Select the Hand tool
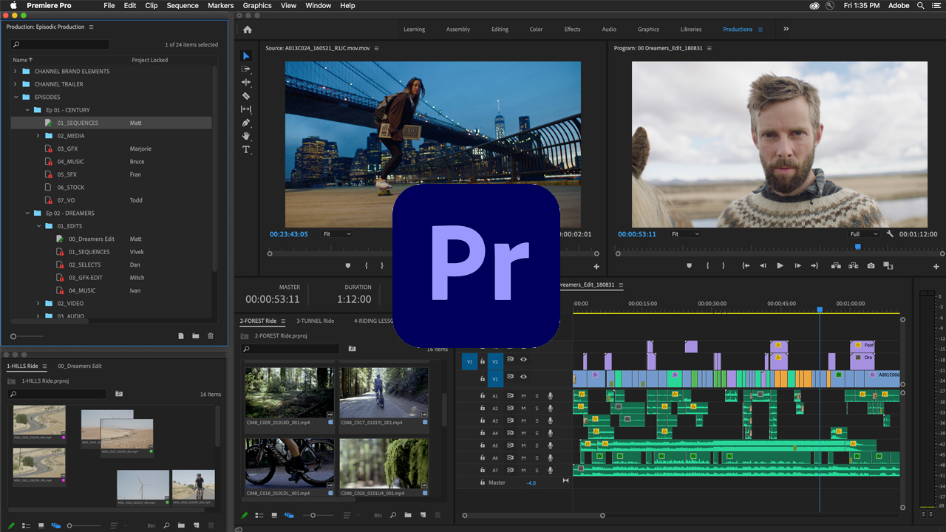The image size is (946, 532). click(246, 136)
